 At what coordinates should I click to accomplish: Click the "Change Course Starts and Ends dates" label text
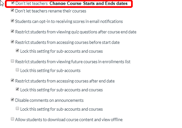pyautogui.click(x=88, y=4)
